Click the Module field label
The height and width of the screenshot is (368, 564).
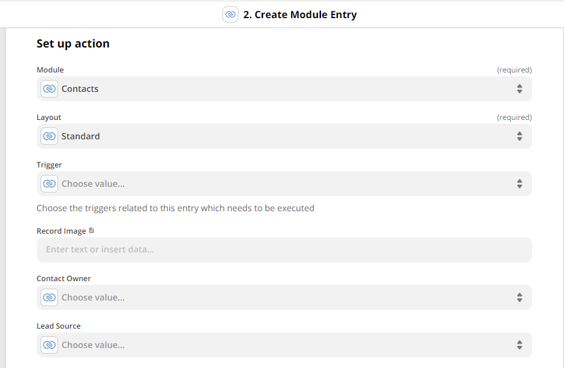[50, 70]
